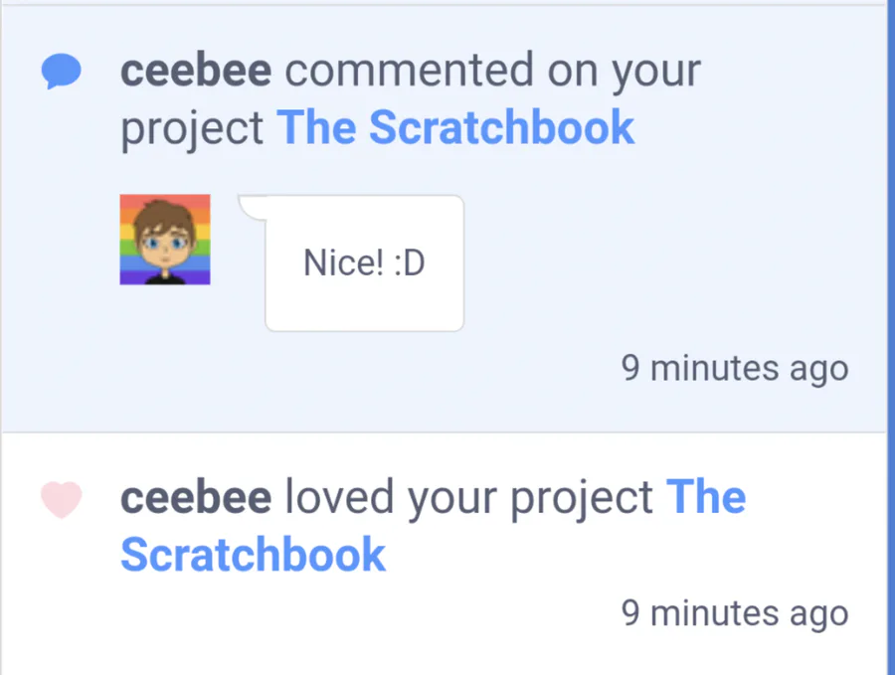Click empty space right of the comment bubble
Viewport: 895px width, 675px height.
[656, 263]
